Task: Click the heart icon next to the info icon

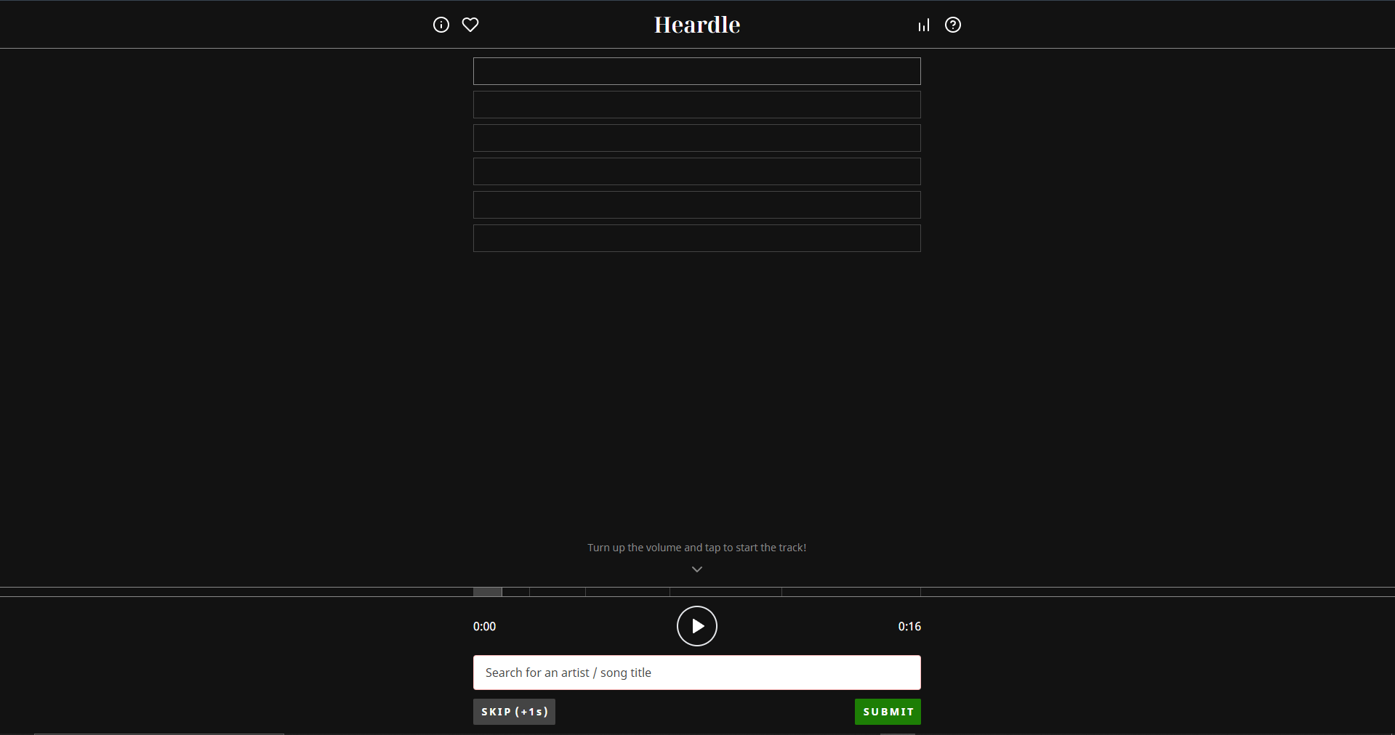Action: 470,24
